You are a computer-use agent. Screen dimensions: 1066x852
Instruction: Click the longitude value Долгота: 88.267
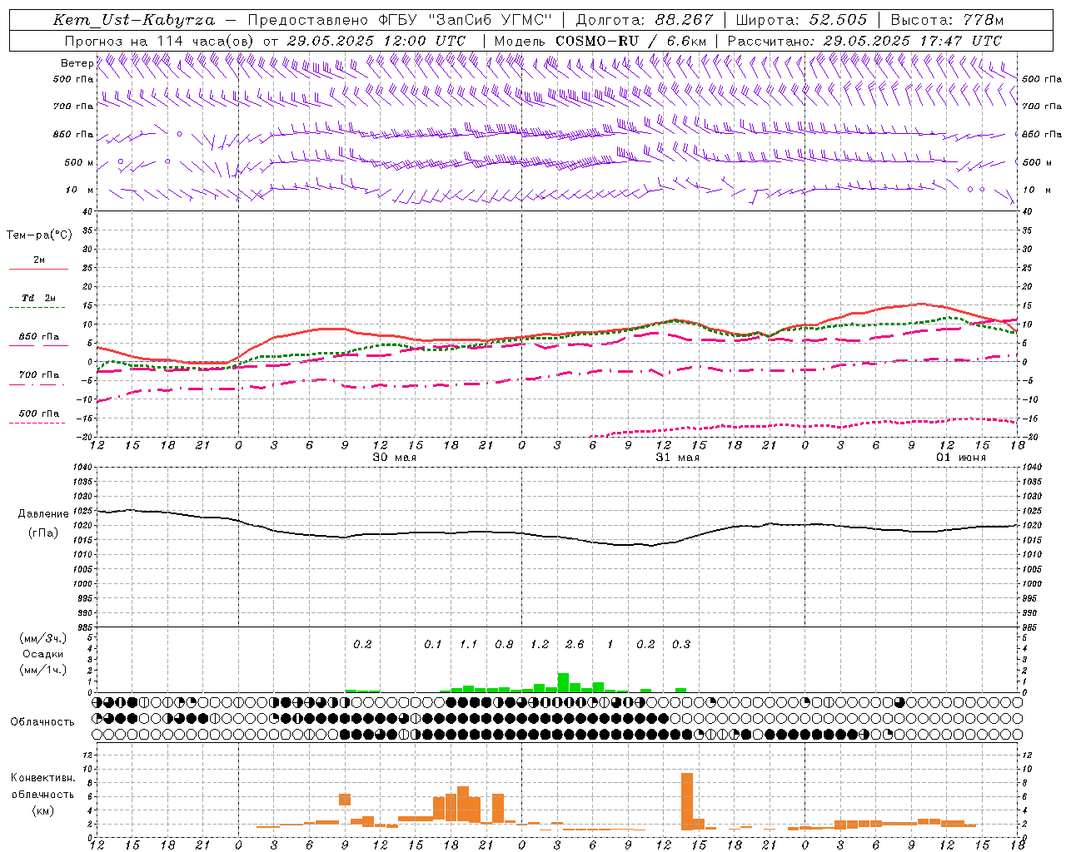tap(645, 20)
